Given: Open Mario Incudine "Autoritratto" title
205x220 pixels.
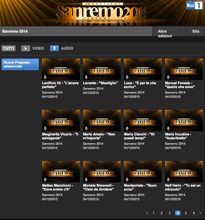Looking at the screenshot, I should (178, 136).
